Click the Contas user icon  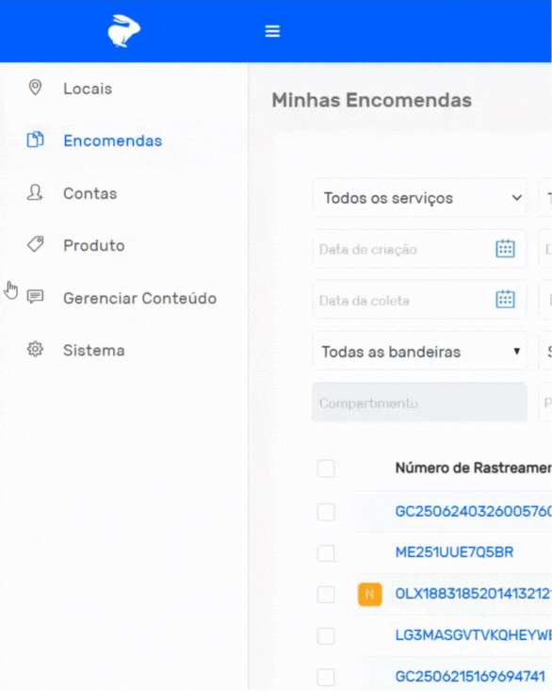pos(35,192)
